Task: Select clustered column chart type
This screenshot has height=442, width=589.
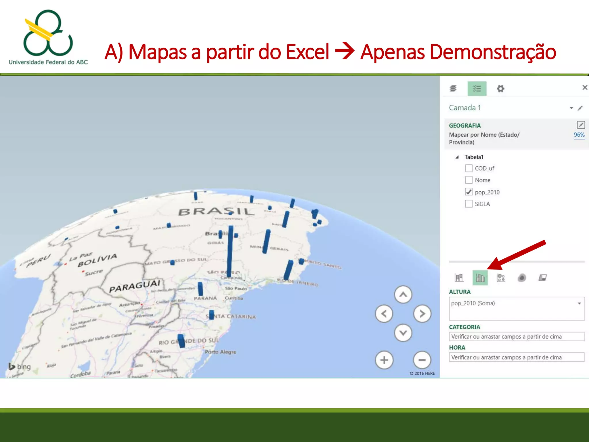Action: point(480,278)
